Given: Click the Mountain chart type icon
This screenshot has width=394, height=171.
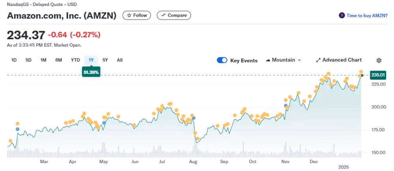Looking at the screenshot, I should tap(268, 60).
